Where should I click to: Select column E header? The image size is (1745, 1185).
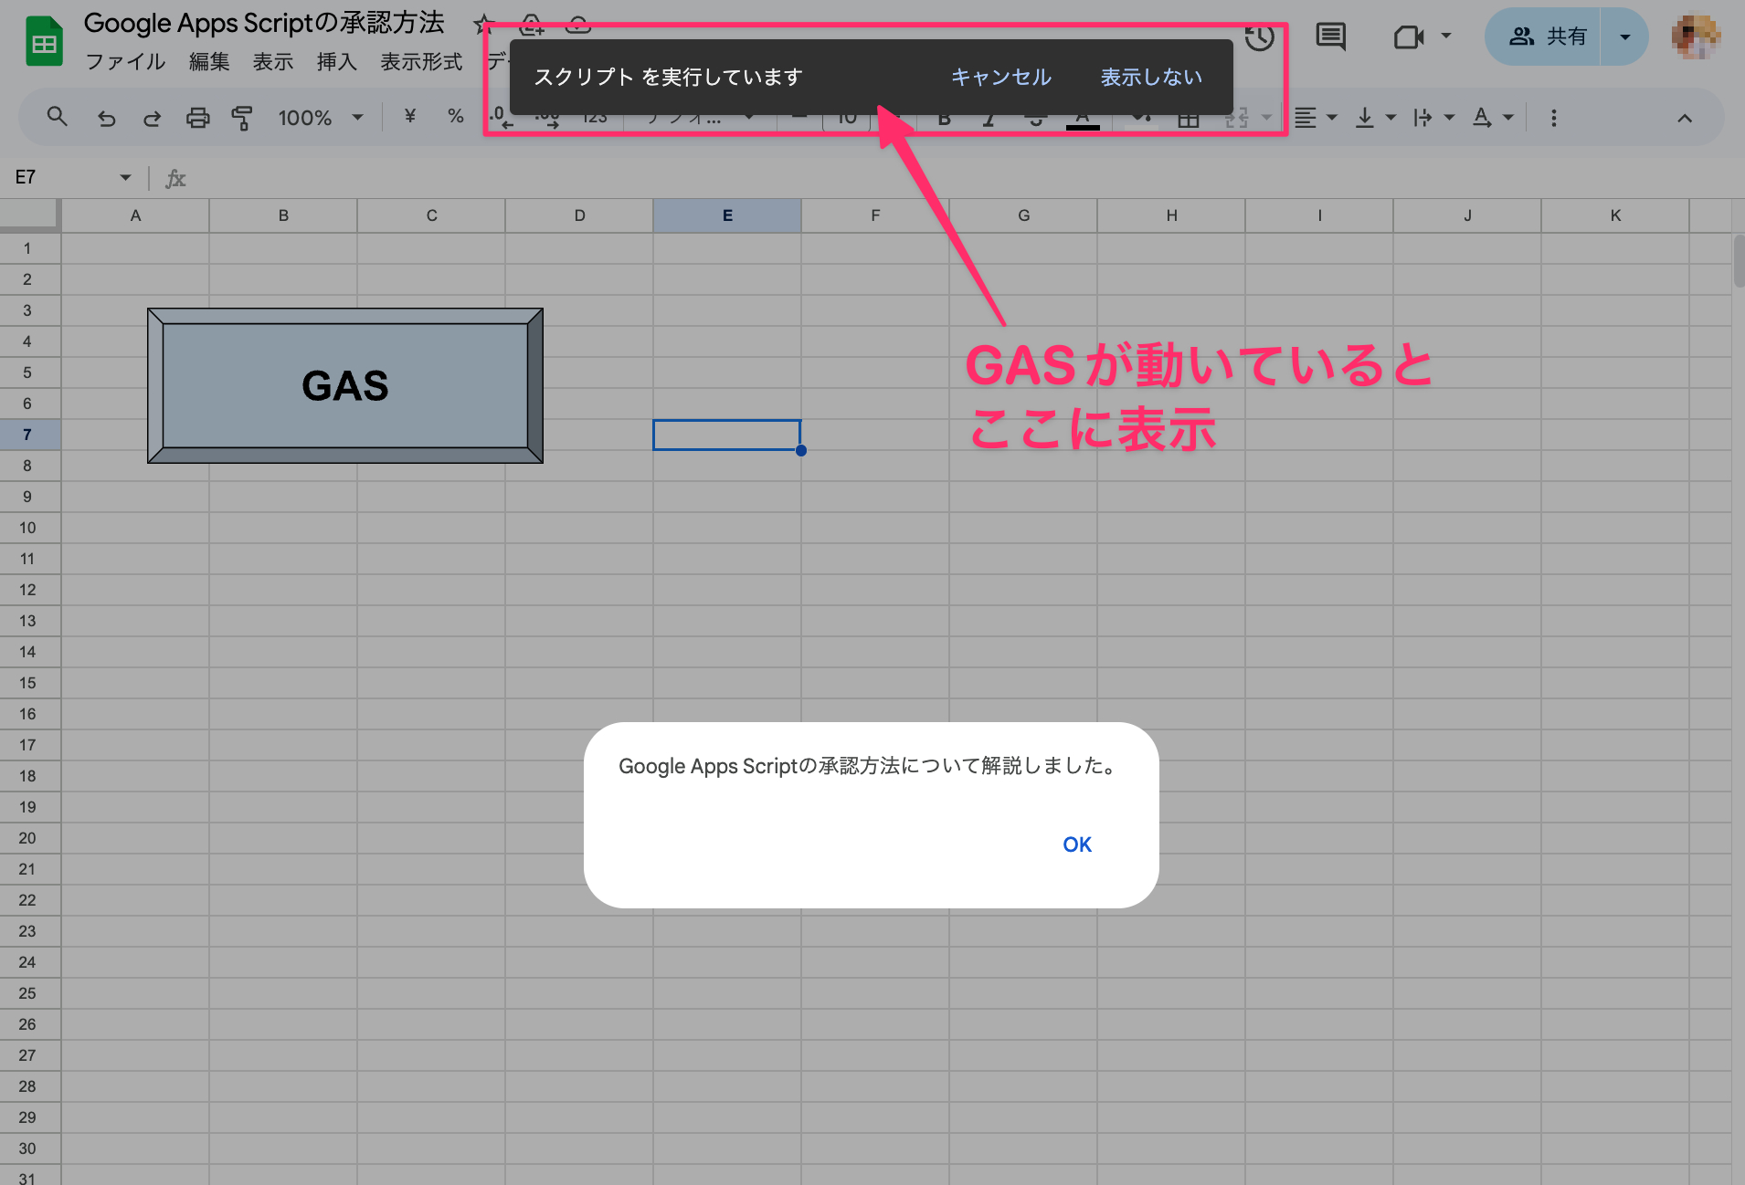click(x=727, y=215)
